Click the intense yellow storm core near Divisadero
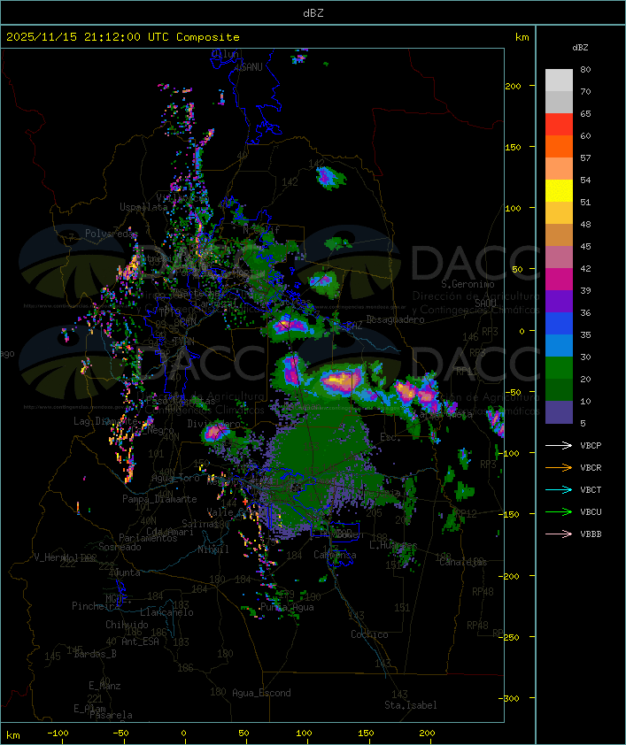Viewport: 626px width, 745px height. point(215,432)
